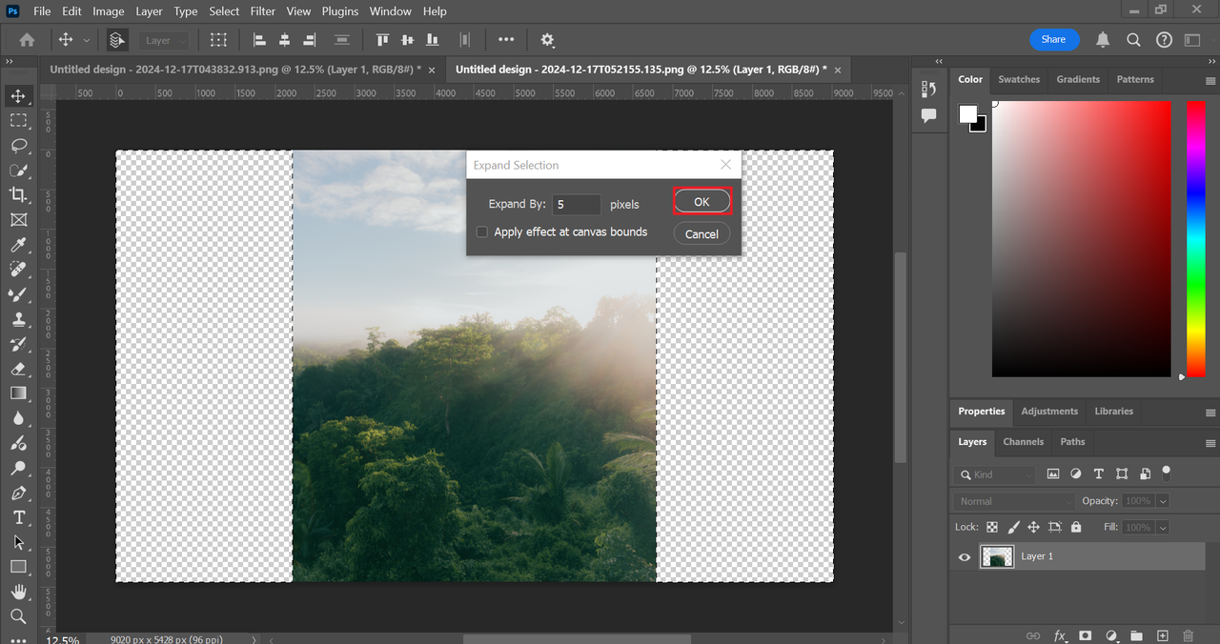
Task: Open the Select menu
Action: click(224, 11)
